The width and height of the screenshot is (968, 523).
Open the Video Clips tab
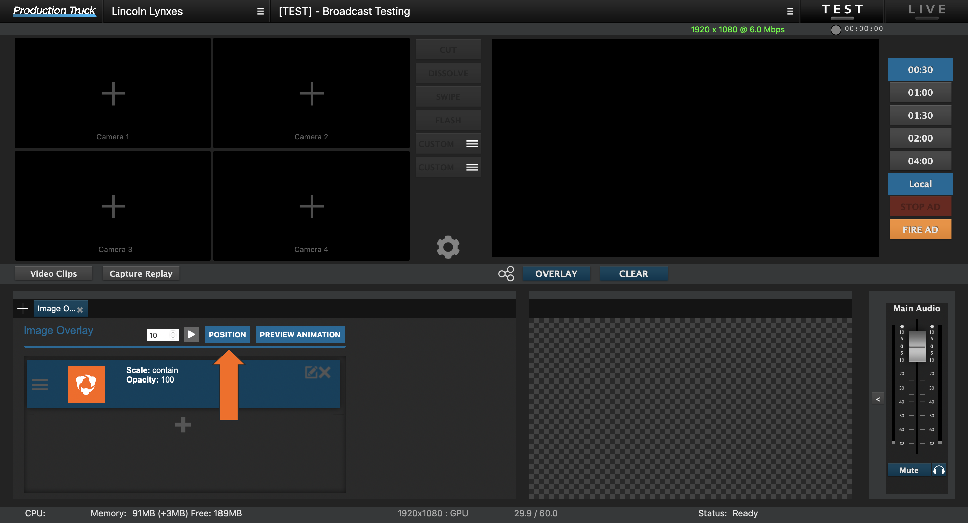coord(53,274)
